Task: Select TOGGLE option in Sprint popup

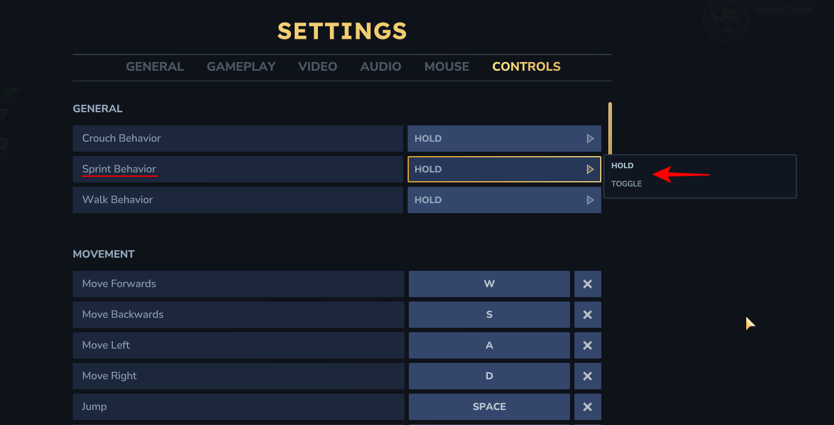Action: point(626,184)
